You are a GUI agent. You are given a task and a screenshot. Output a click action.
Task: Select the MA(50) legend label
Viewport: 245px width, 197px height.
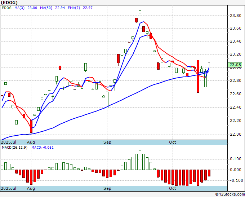click(x=46, y=8)
